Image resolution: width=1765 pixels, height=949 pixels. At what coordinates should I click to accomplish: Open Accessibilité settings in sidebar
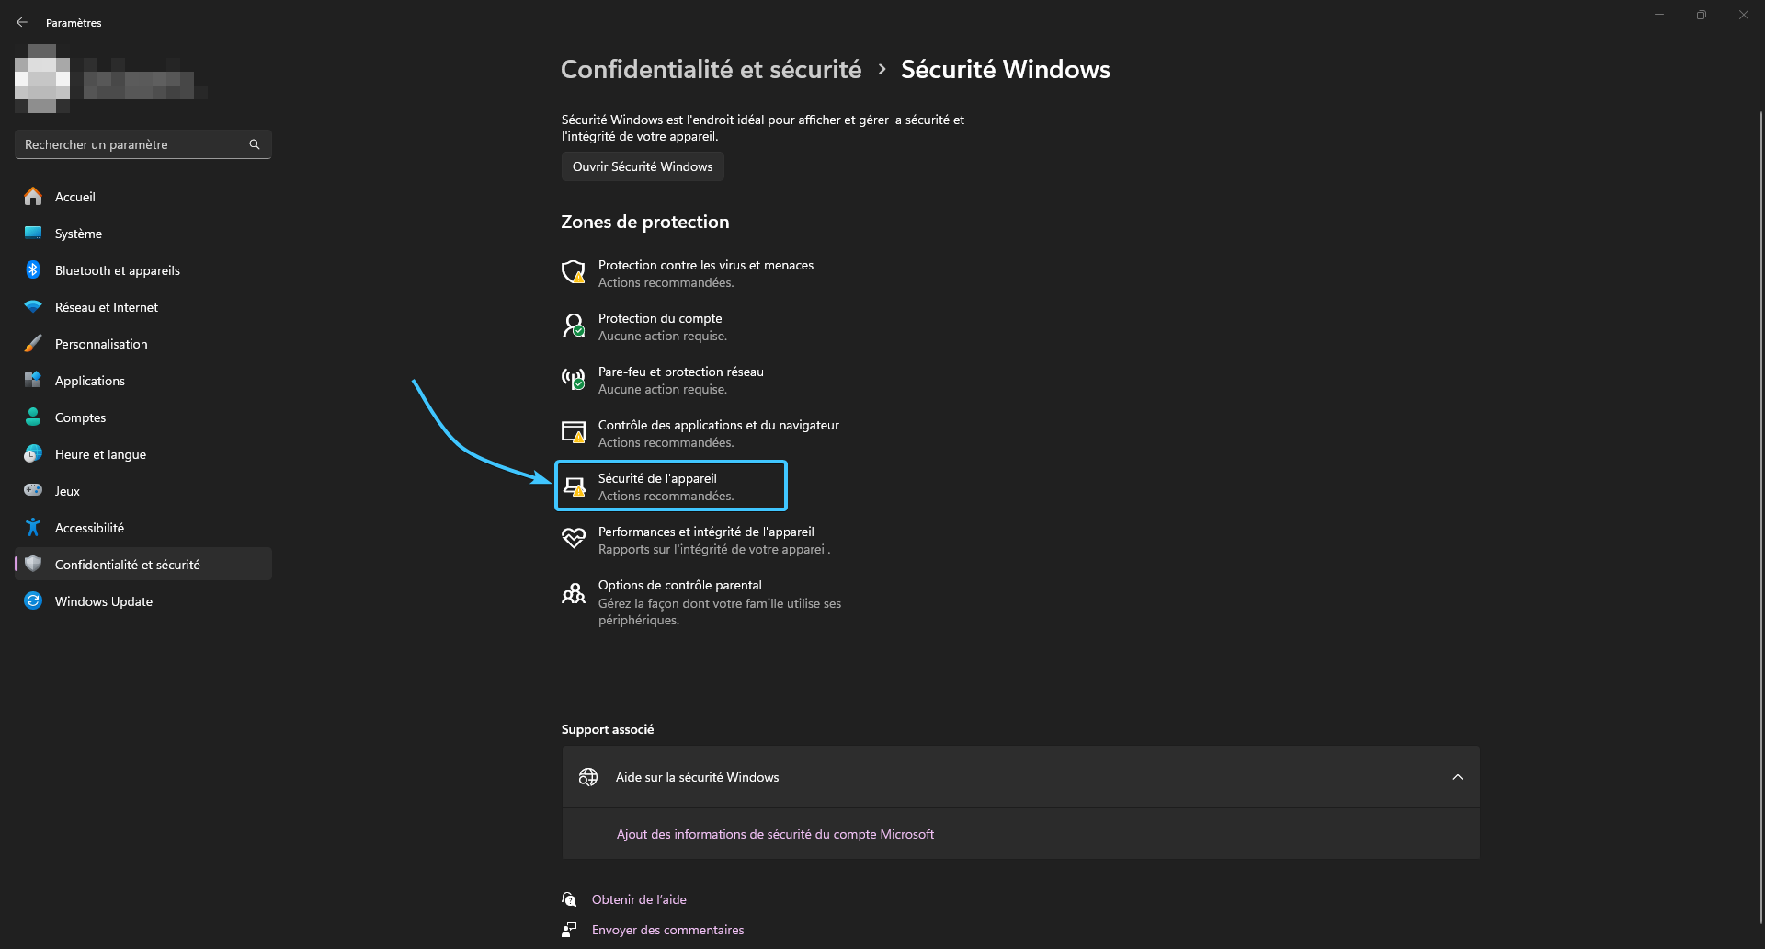click(x=143, y=528)
